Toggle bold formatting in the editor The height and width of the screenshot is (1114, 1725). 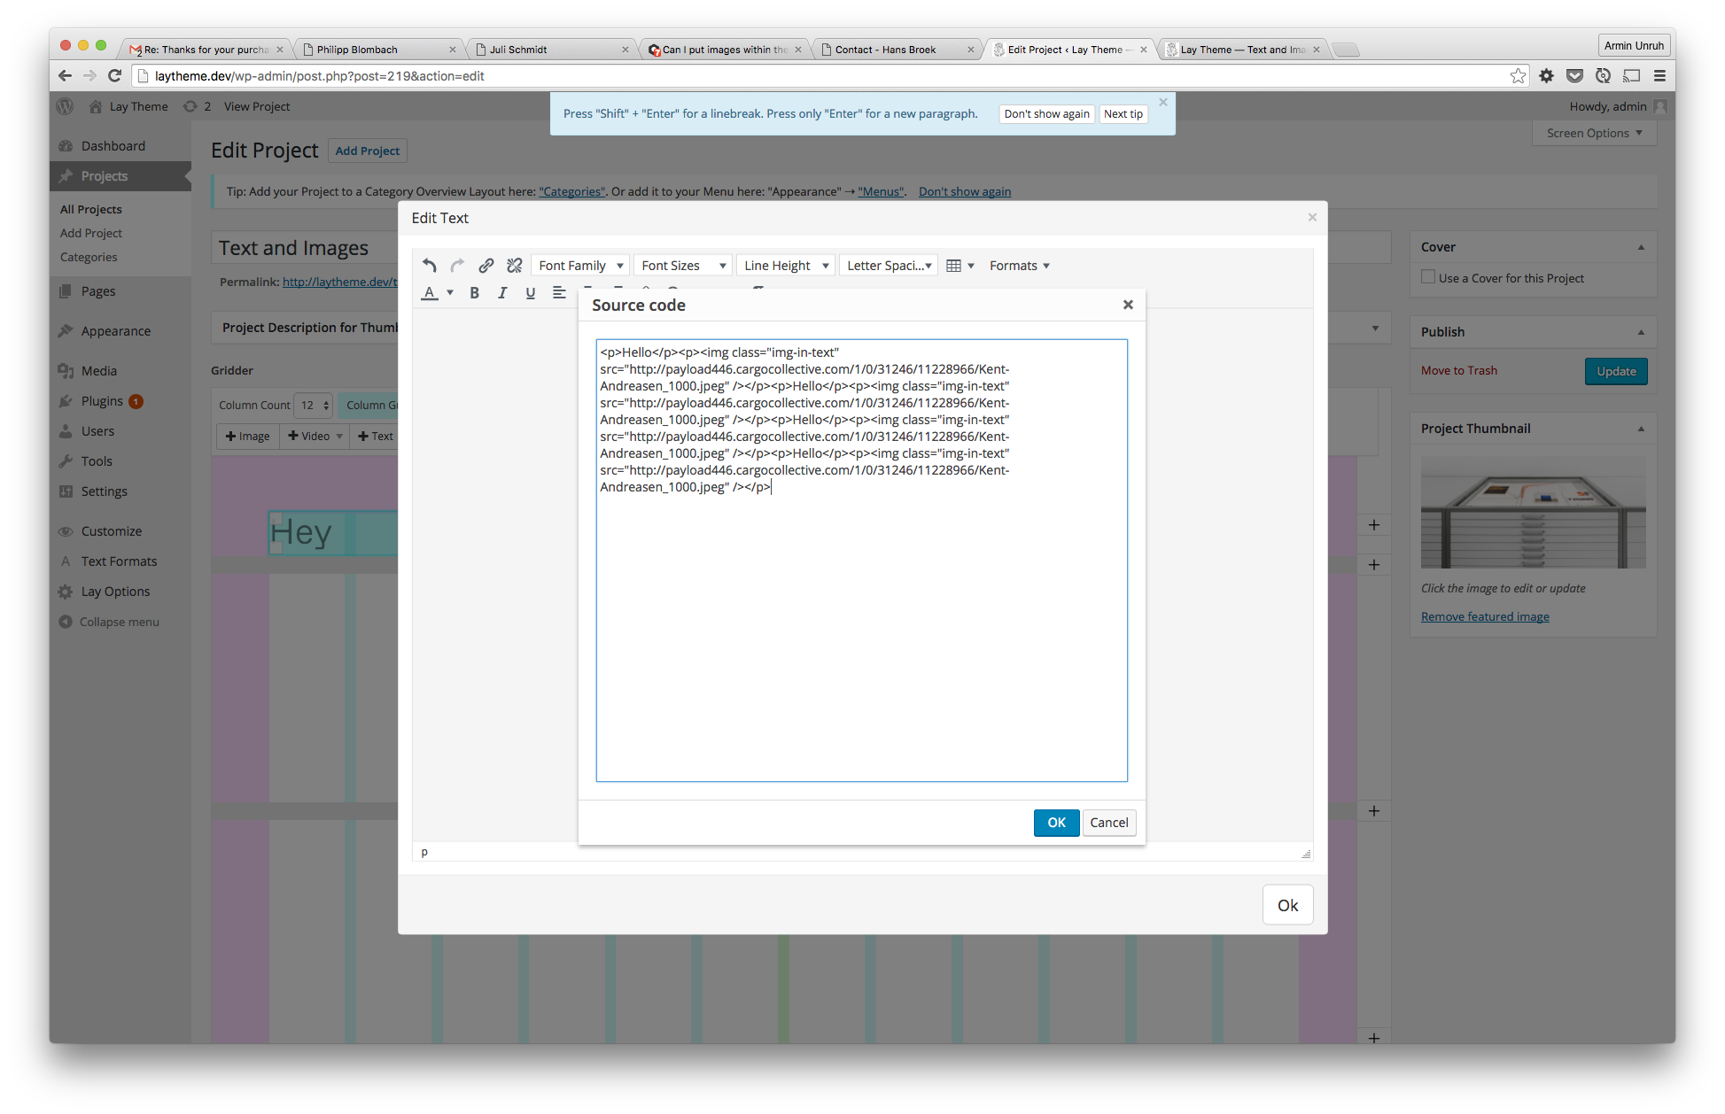pos(474,292)
